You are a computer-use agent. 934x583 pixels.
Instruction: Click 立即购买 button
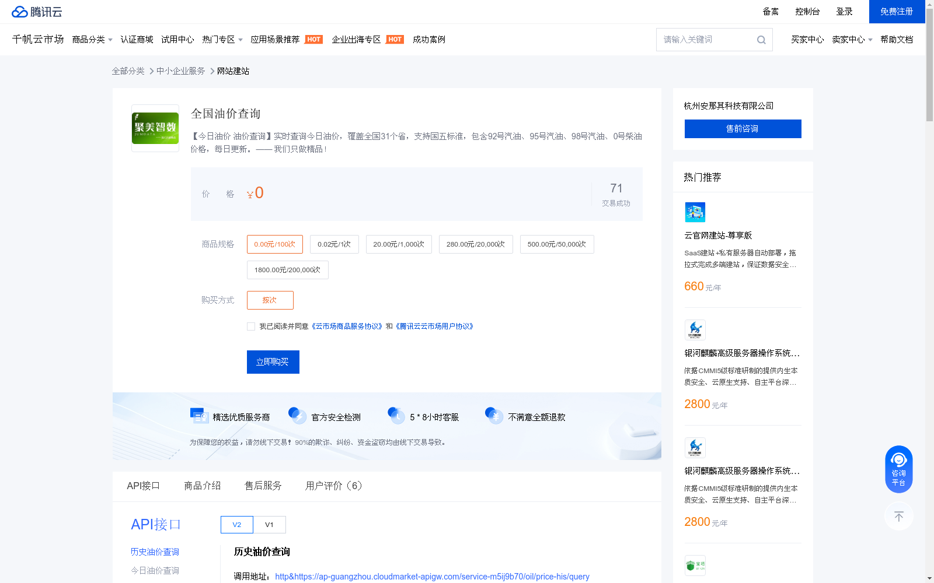[273, 362]
